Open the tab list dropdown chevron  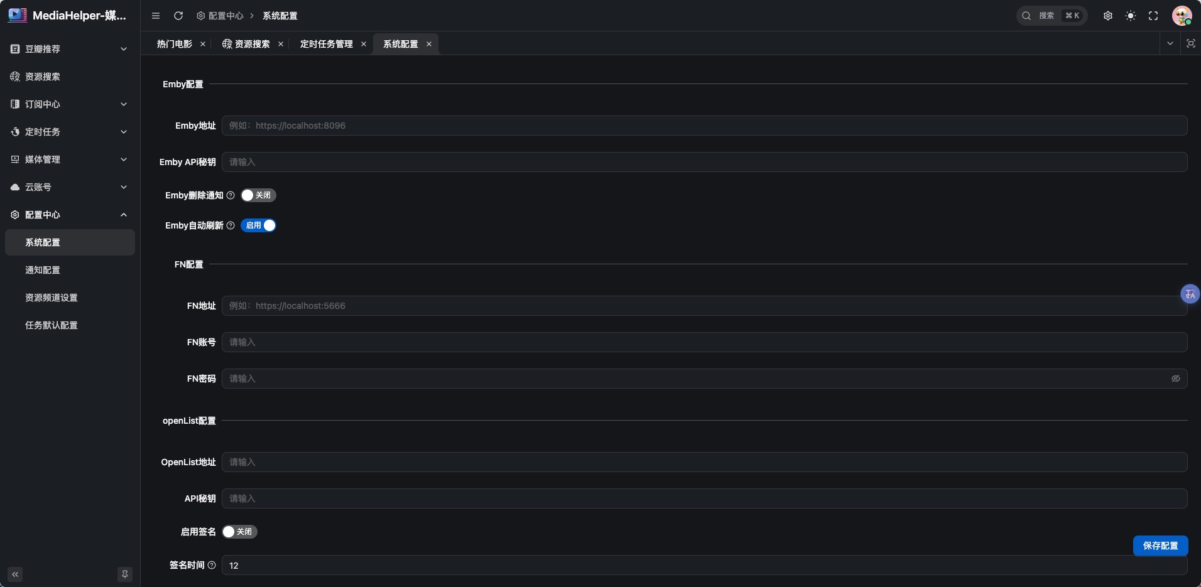click(1170, 43)
